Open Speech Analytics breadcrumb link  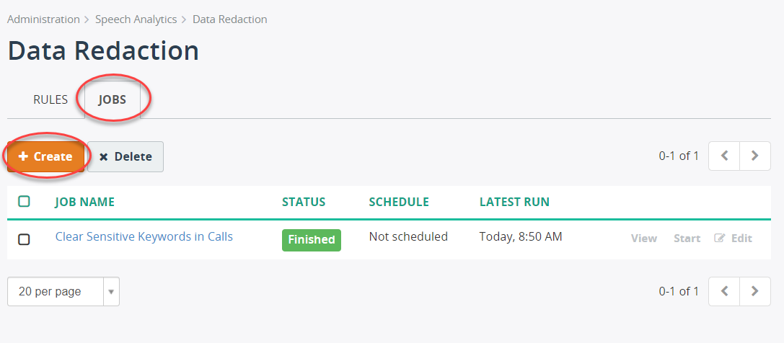[136, 19]
